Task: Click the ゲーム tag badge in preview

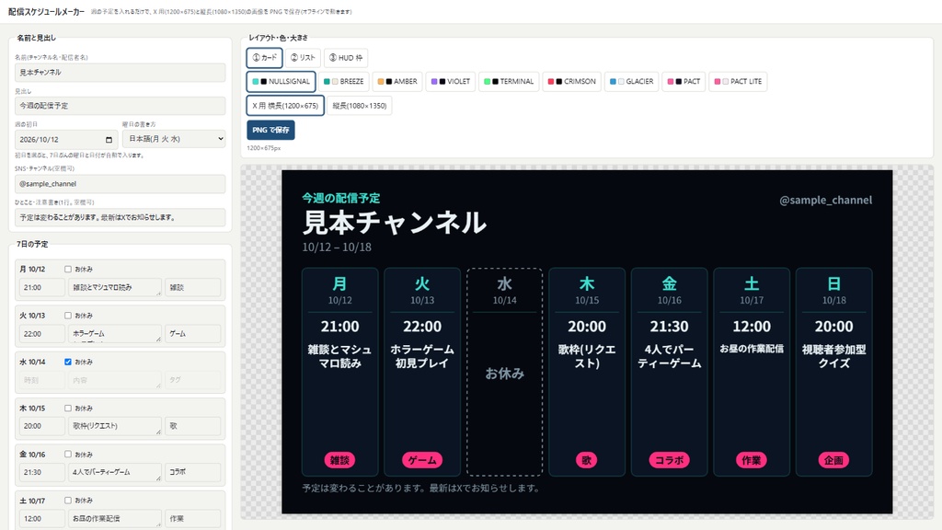Action: [422, 460]
